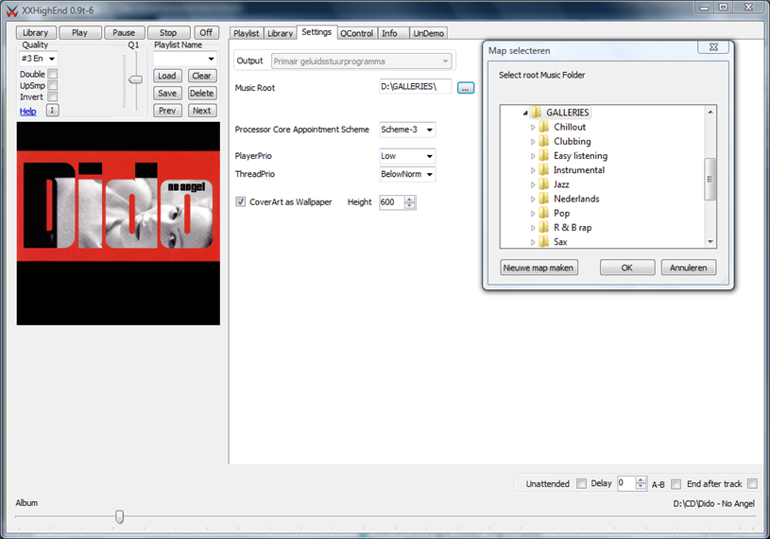Screen dimensions: 770x539
Task: Stop playback with the Stop button
Action: (168, 32)
